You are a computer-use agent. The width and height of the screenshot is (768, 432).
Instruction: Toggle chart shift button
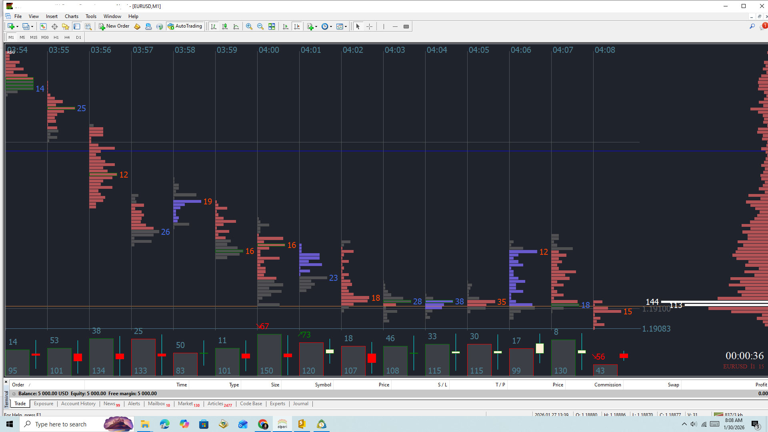point(297,26)
